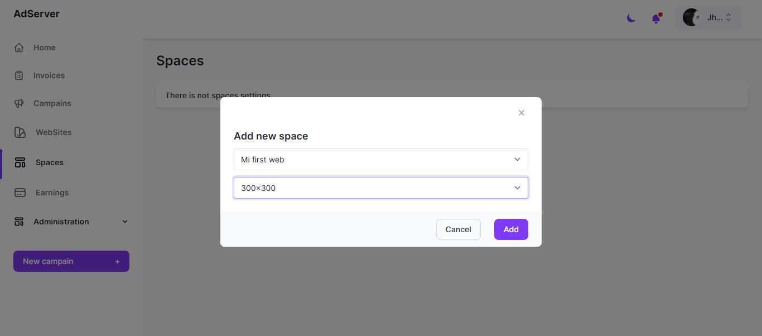Go to Invoices menu item
The image size is (762, 336).
[x=49, y=75]
